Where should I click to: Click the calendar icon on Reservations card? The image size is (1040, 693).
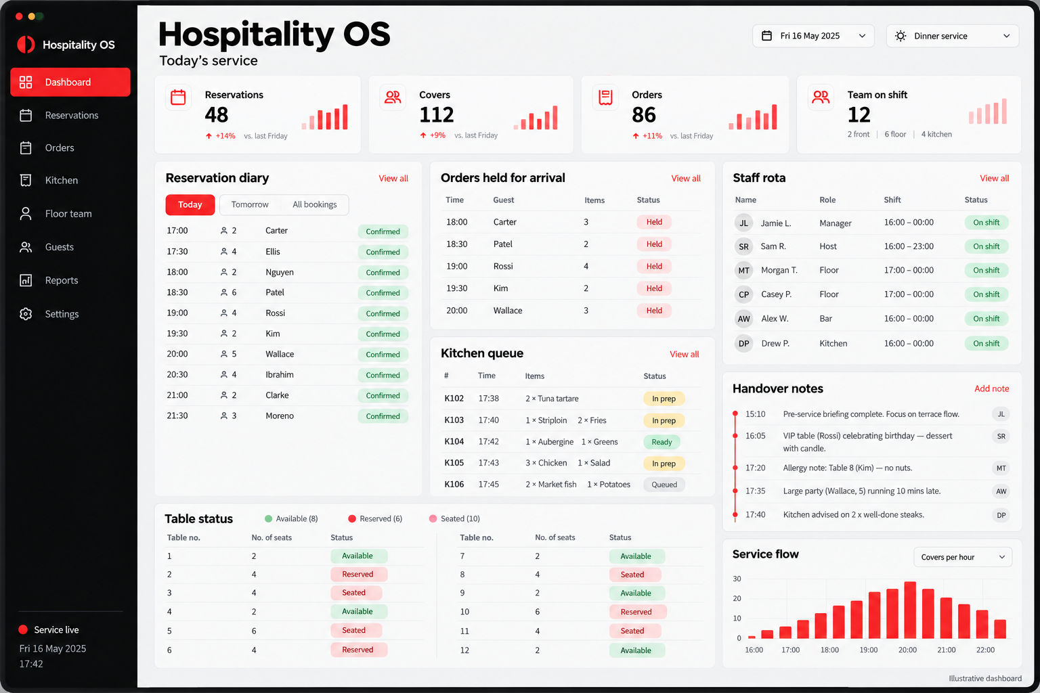coord(178,97)
